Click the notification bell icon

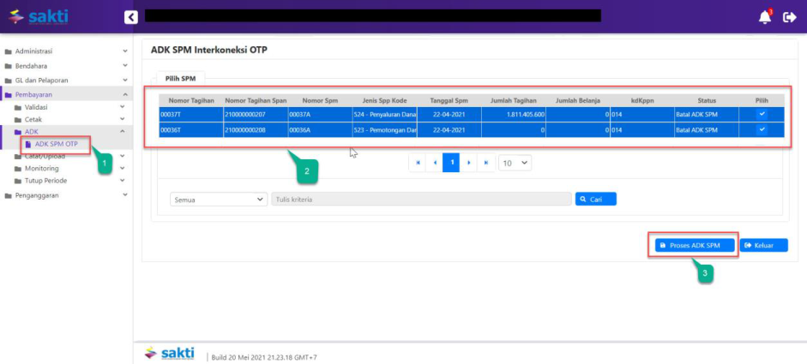pyautogui.click(x=764, y=17)
